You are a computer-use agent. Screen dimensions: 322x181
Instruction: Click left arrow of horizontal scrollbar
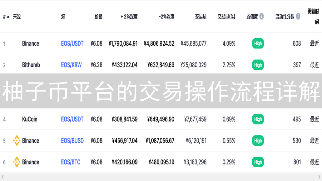pyautogui.click(x=2, y=177)
